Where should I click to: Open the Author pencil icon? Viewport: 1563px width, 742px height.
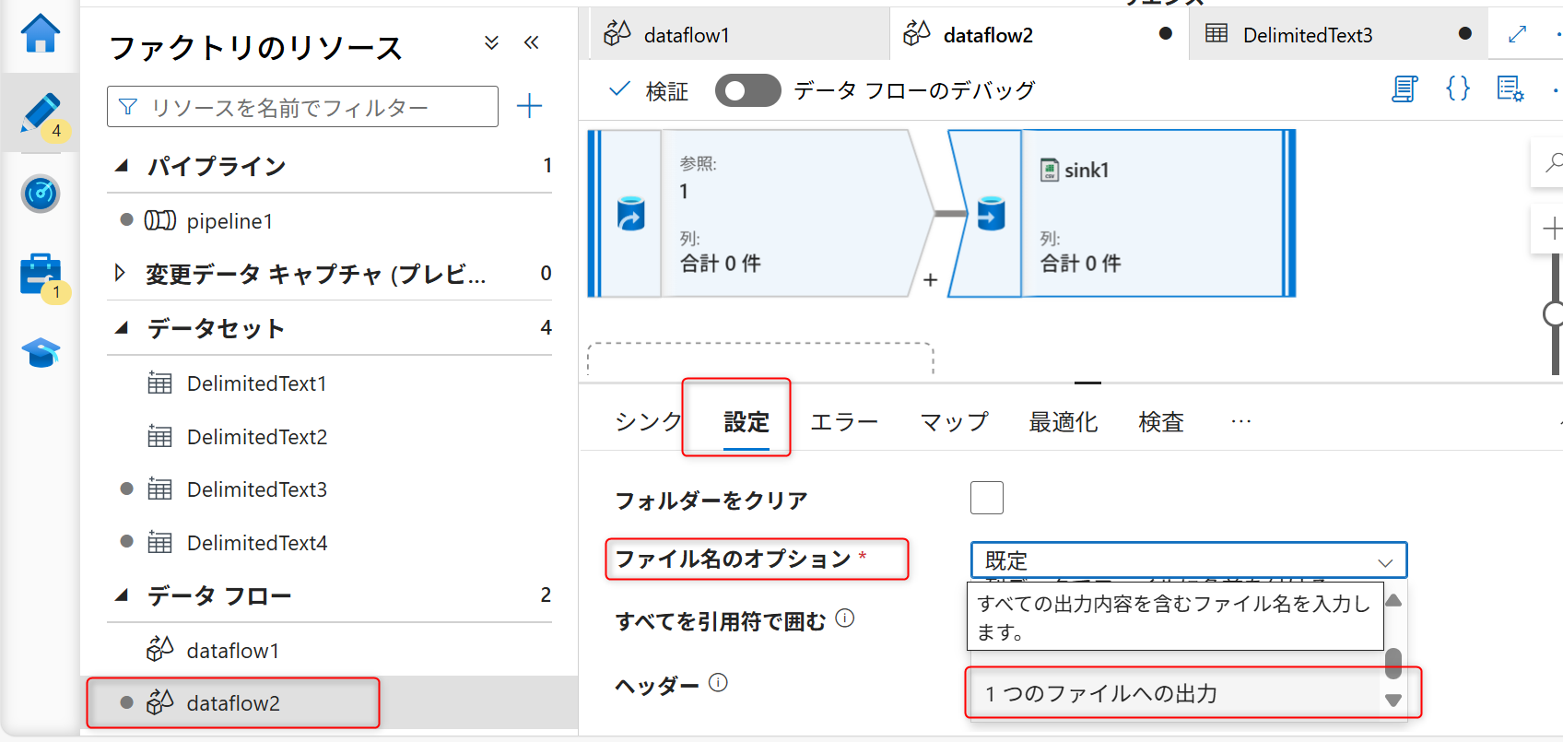click(x=41, y=113)
